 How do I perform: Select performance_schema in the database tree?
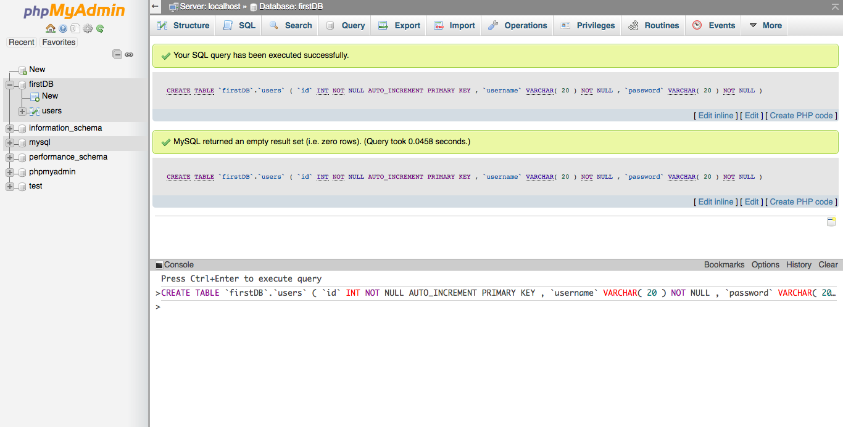click(x=68, y=157)
